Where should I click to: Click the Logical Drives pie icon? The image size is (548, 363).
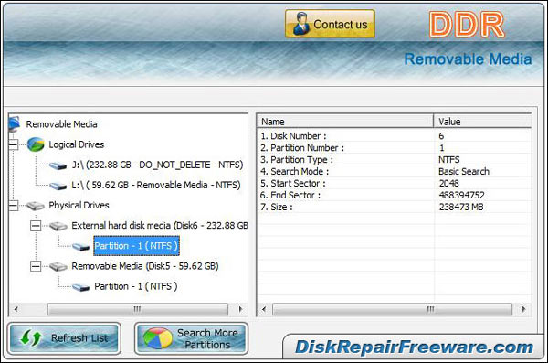[36, 144]
